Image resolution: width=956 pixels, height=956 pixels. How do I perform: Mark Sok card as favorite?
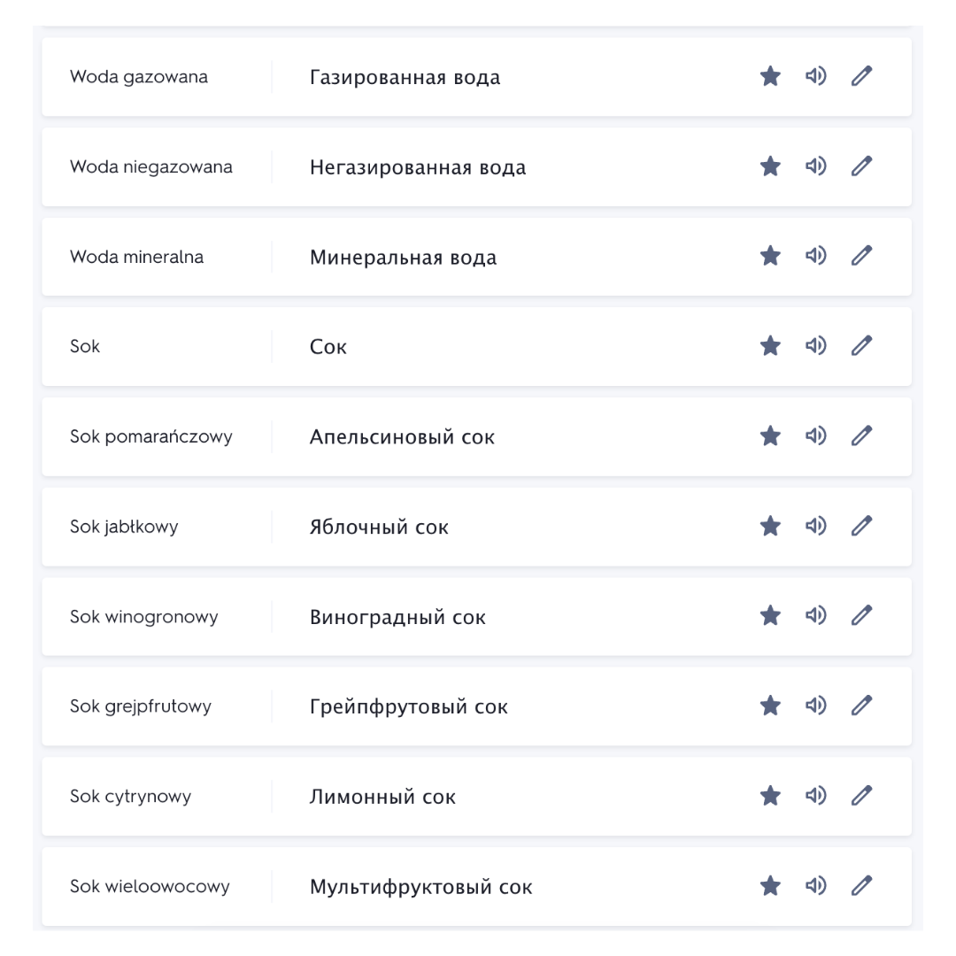[770, 346]
